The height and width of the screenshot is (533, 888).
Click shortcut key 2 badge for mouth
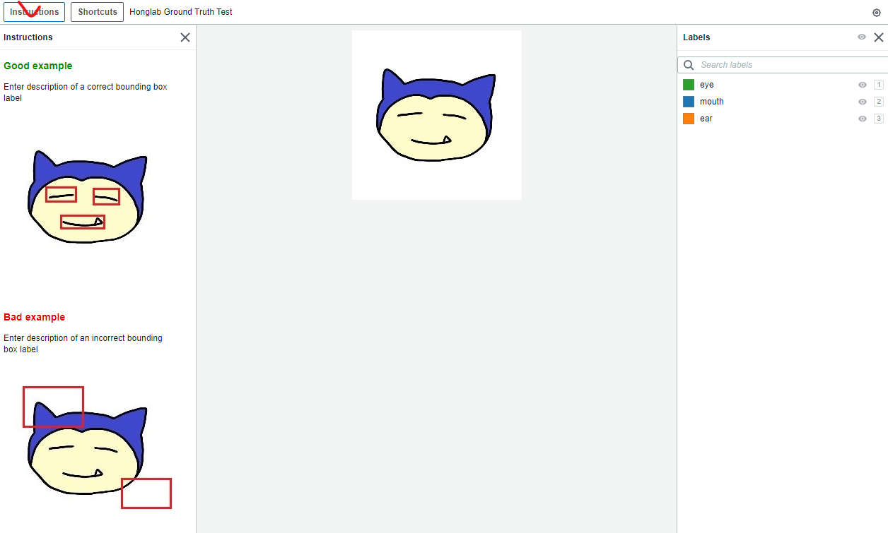point(879,102)
